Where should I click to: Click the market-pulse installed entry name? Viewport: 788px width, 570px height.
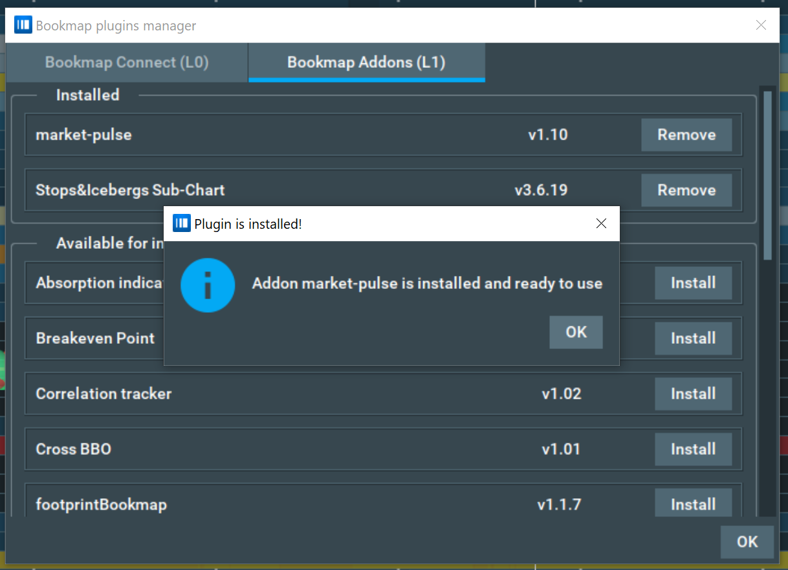coord(83,135)
